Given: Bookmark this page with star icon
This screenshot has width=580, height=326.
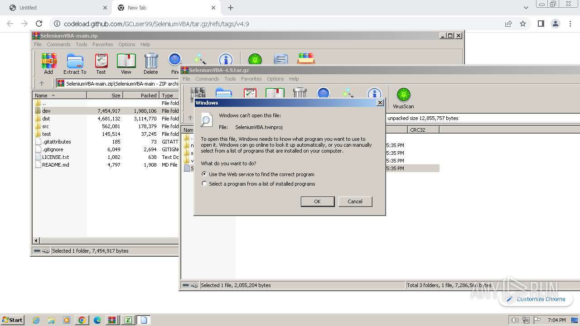Looking at the screenshot, I should pos(523,24).
